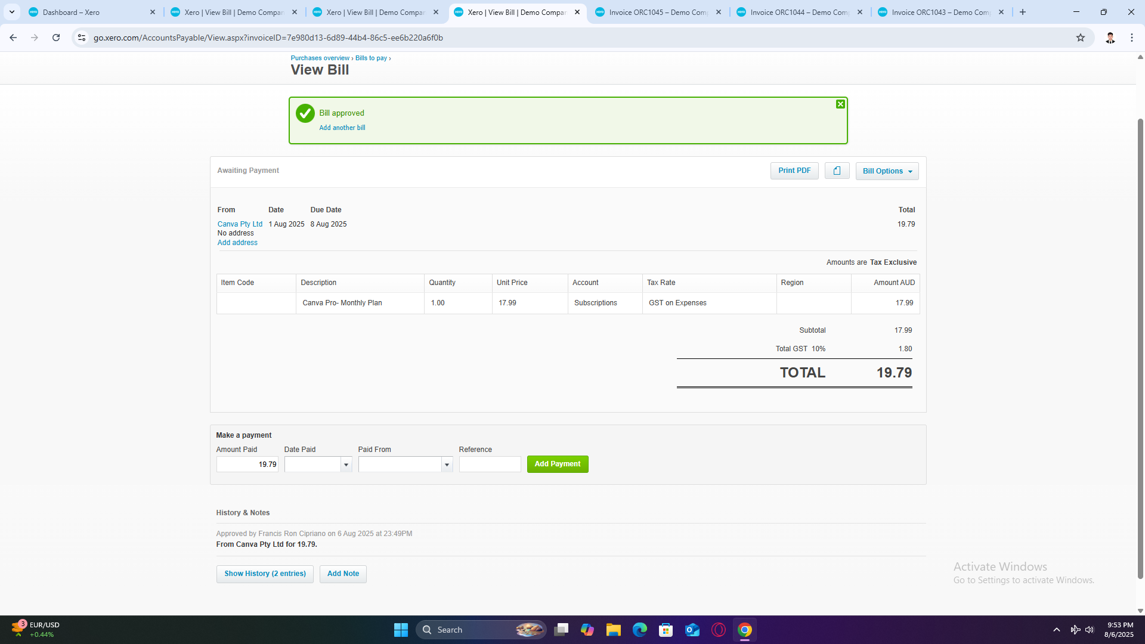
Task: Click the volume speaker icon
Action: tap(1090, 630)
